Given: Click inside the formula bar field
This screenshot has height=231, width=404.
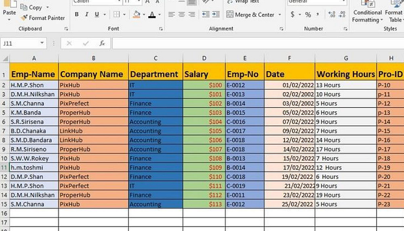Looking at the screenshot, I should pyautogui.click(x=258, y=43).
